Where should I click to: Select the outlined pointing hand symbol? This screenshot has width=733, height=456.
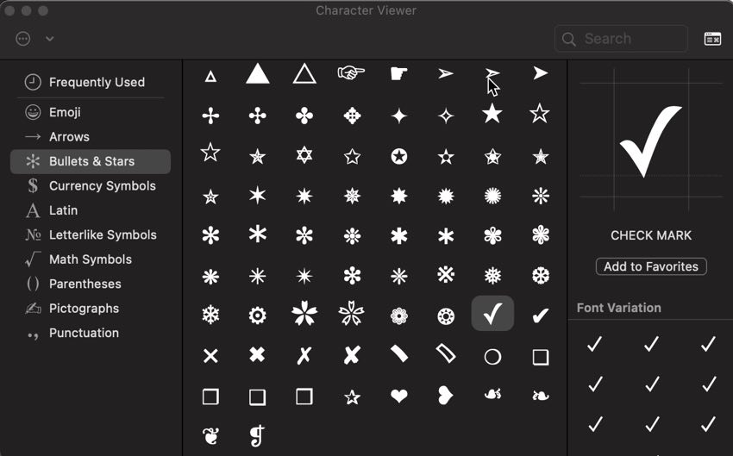pyautogui.click(x=351, y=73)
